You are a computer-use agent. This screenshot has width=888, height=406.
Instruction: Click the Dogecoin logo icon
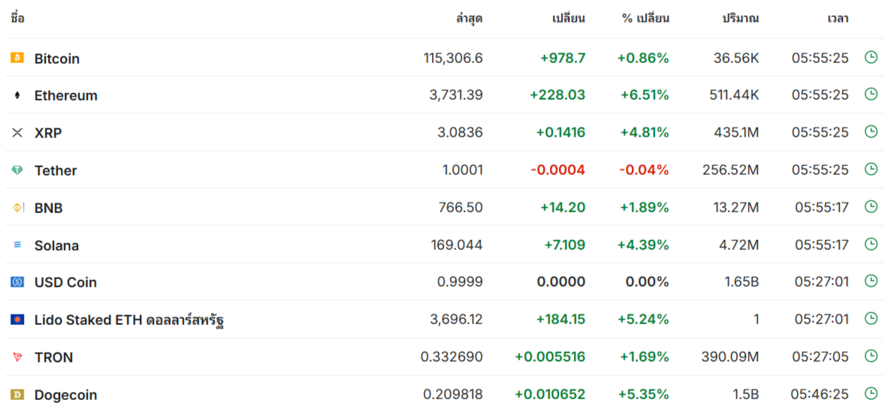[x=17, y=395]
